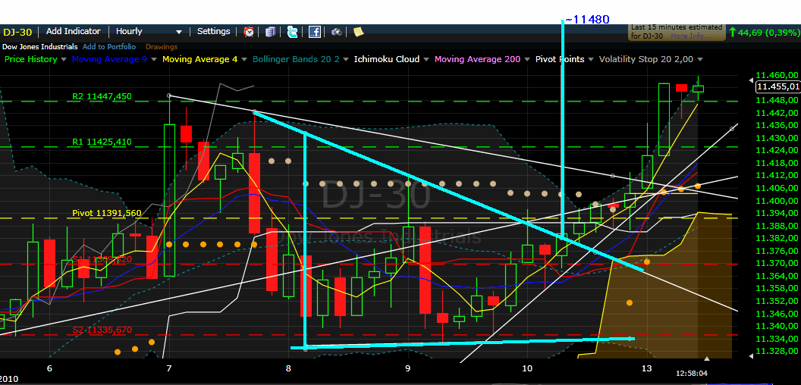
Task: Click the 12:58:04 timestamp
Action: coord(692,374)
